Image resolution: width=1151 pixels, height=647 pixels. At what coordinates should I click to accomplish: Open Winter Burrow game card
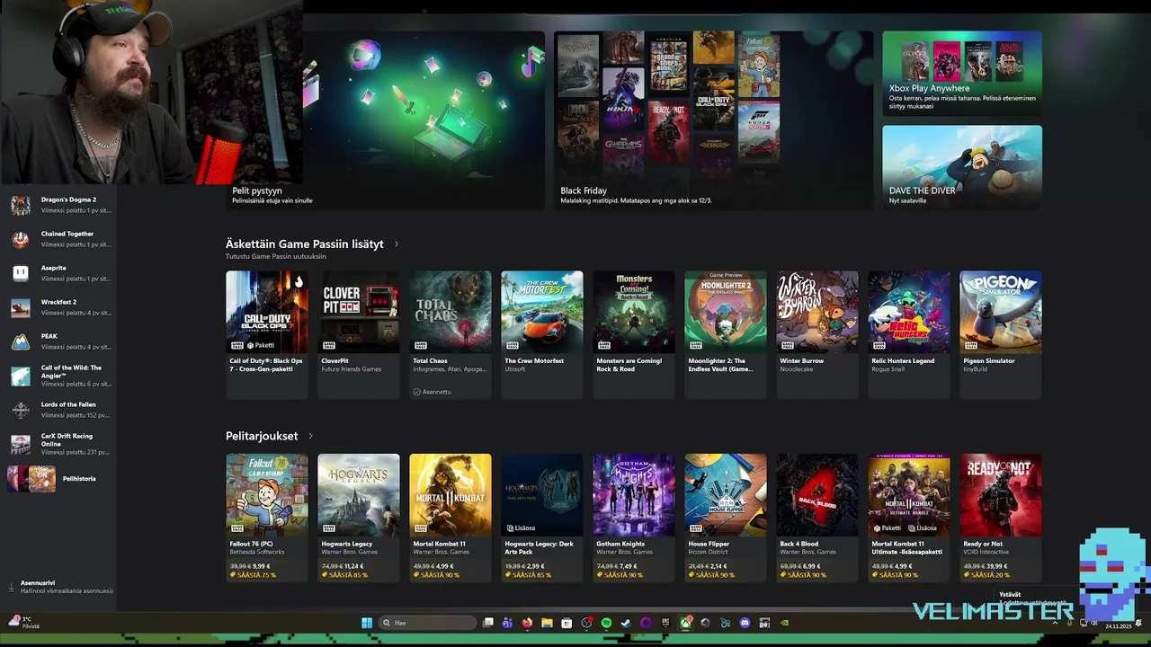point(817,334)
